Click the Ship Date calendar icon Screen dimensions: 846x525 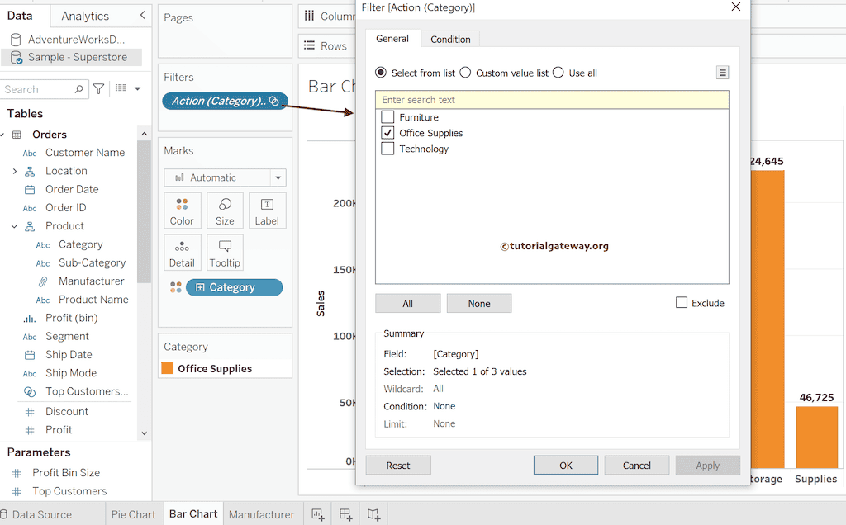30,355
